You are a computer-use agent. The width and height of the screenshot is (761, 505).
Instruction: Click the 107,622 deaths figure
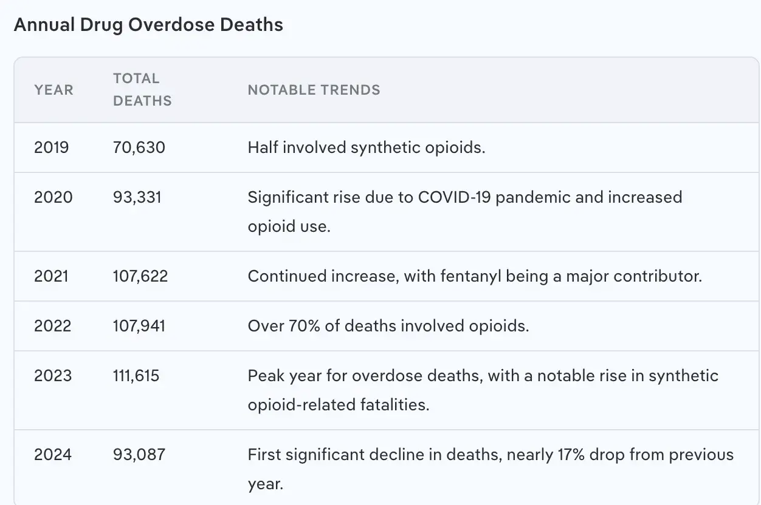pyautogui.click(x=140, y=276)
